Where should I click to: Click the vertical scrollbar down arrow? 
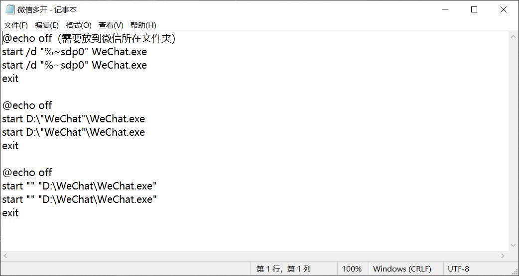pyautogui.click(x=514, y=245)
